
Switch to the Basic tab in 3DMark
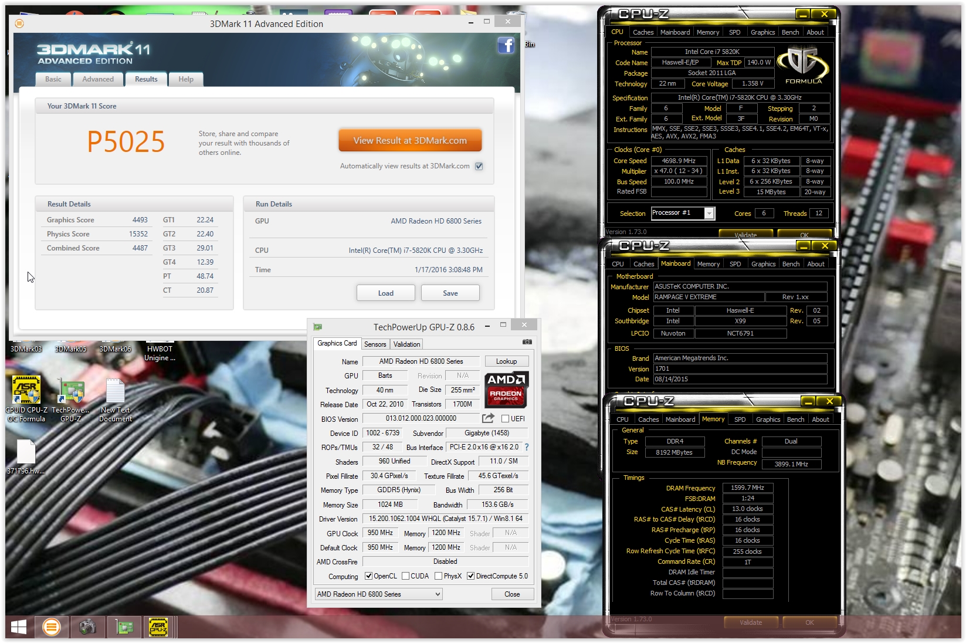[53, 79]
